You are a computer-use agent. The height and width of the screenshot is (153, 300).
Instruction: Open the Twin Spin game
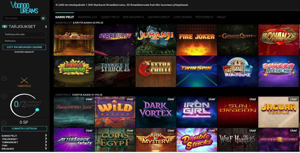(197, 71)
